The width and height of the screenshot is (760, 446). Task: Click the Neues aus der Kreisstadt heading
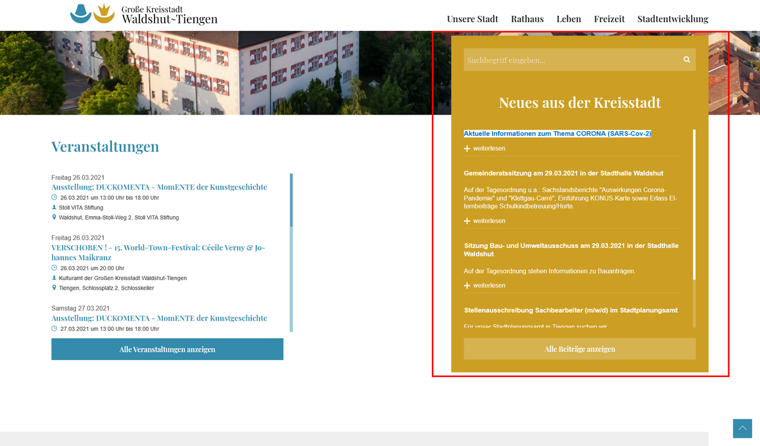click(579, 103)
